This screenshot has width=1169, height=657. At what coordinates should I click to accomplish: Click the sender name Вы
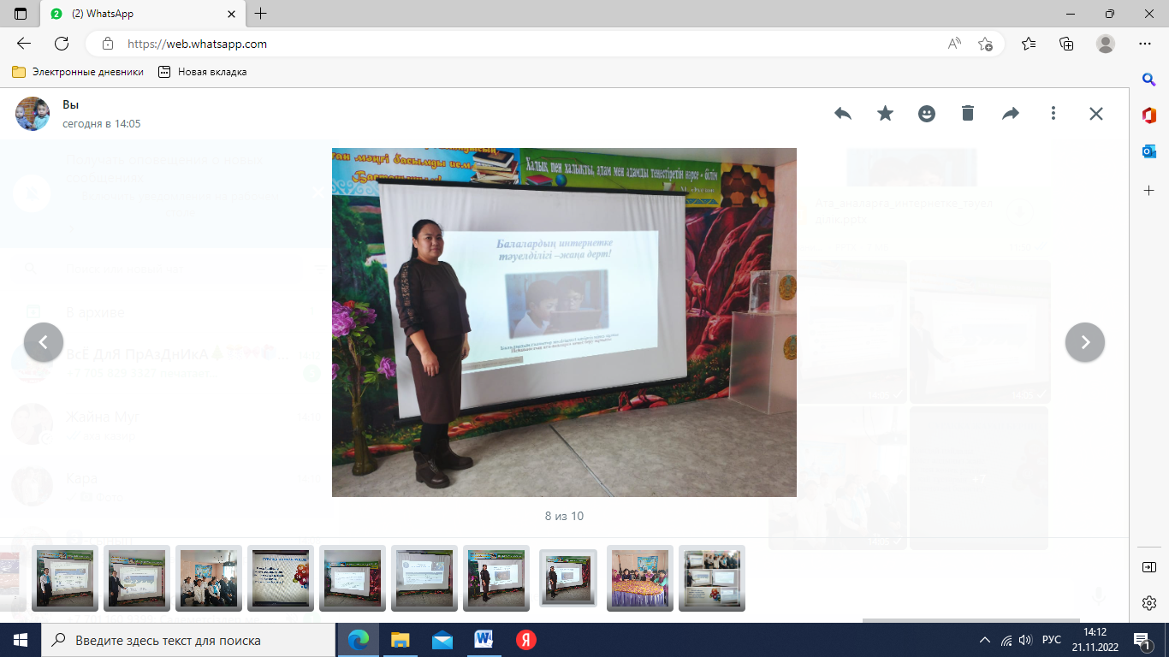tap(70, 104)
